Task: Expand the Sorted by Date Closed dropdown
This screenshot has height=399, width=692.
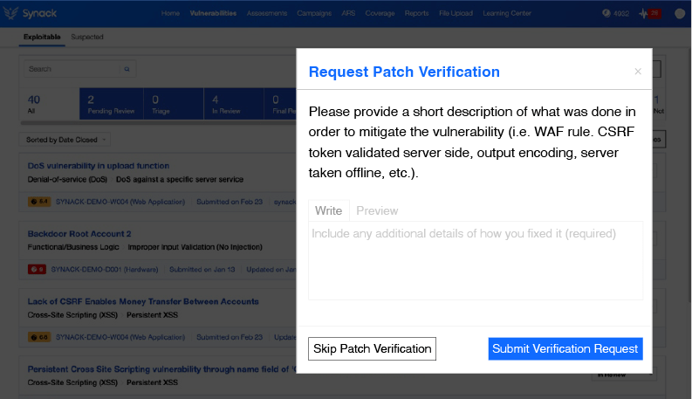Action: pos(66,140)
